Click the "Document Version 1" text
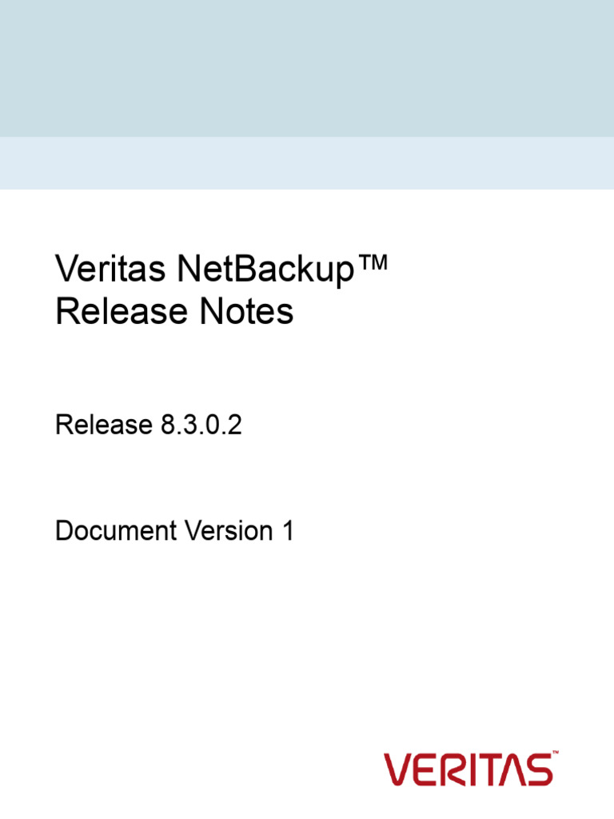 coord(174,530)
